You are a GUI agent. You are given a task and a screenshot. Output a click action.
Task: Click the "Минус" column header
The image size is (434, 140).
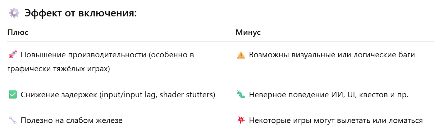(x=248, y=33)
